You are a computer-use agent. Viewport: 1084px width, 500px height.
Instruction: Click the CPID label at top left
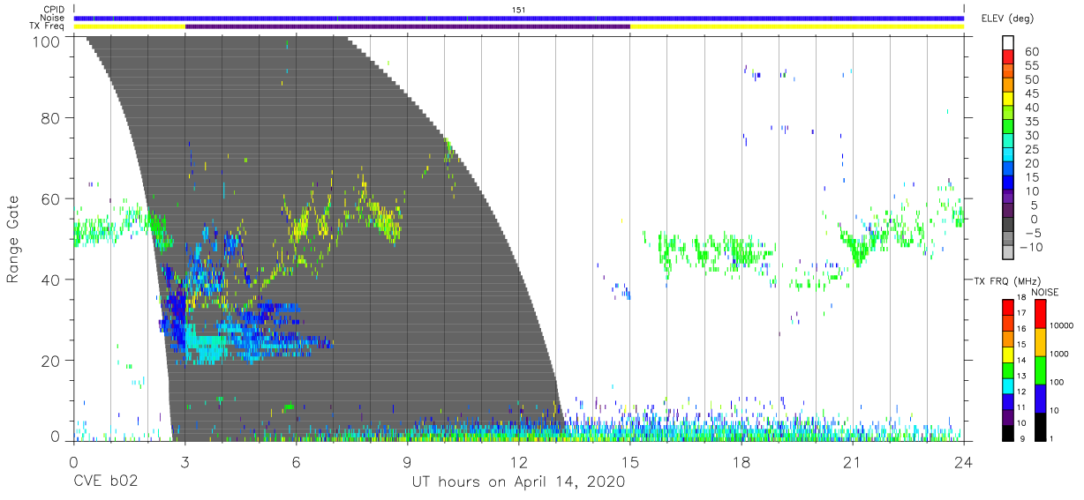52,9
